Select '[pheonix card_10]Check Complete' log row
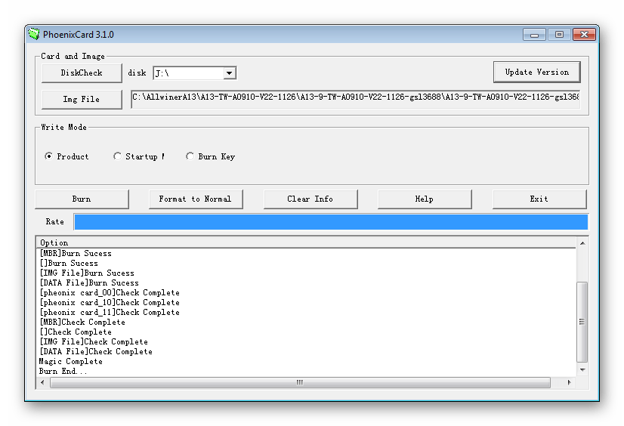The height and width of the screenshot is (426, 624). click(307, 303)
